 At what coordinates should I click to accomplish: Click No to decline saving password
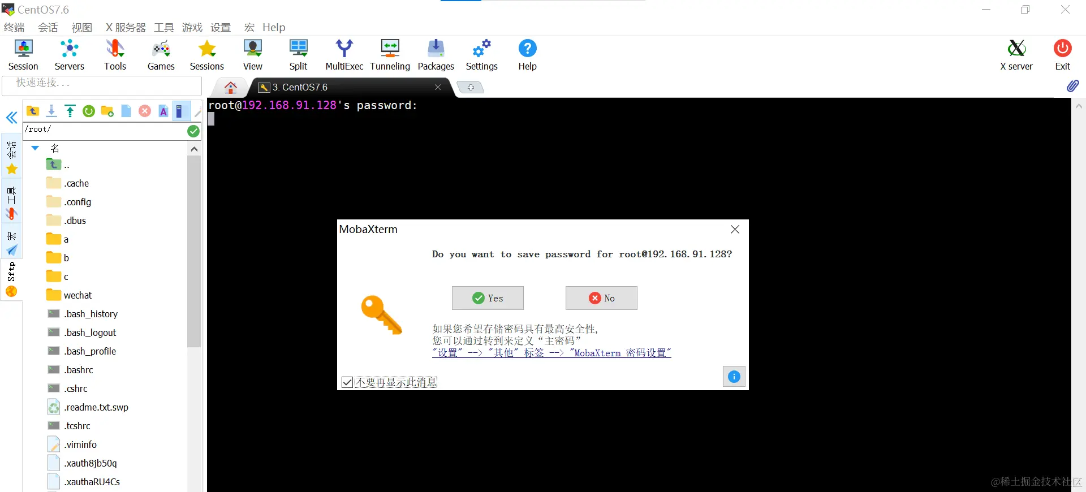coord(601,298)
